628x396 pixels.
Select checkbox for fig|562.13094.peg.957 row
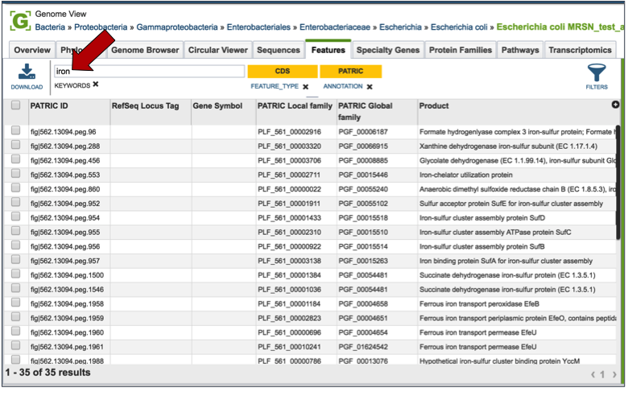tap(15, 261)
